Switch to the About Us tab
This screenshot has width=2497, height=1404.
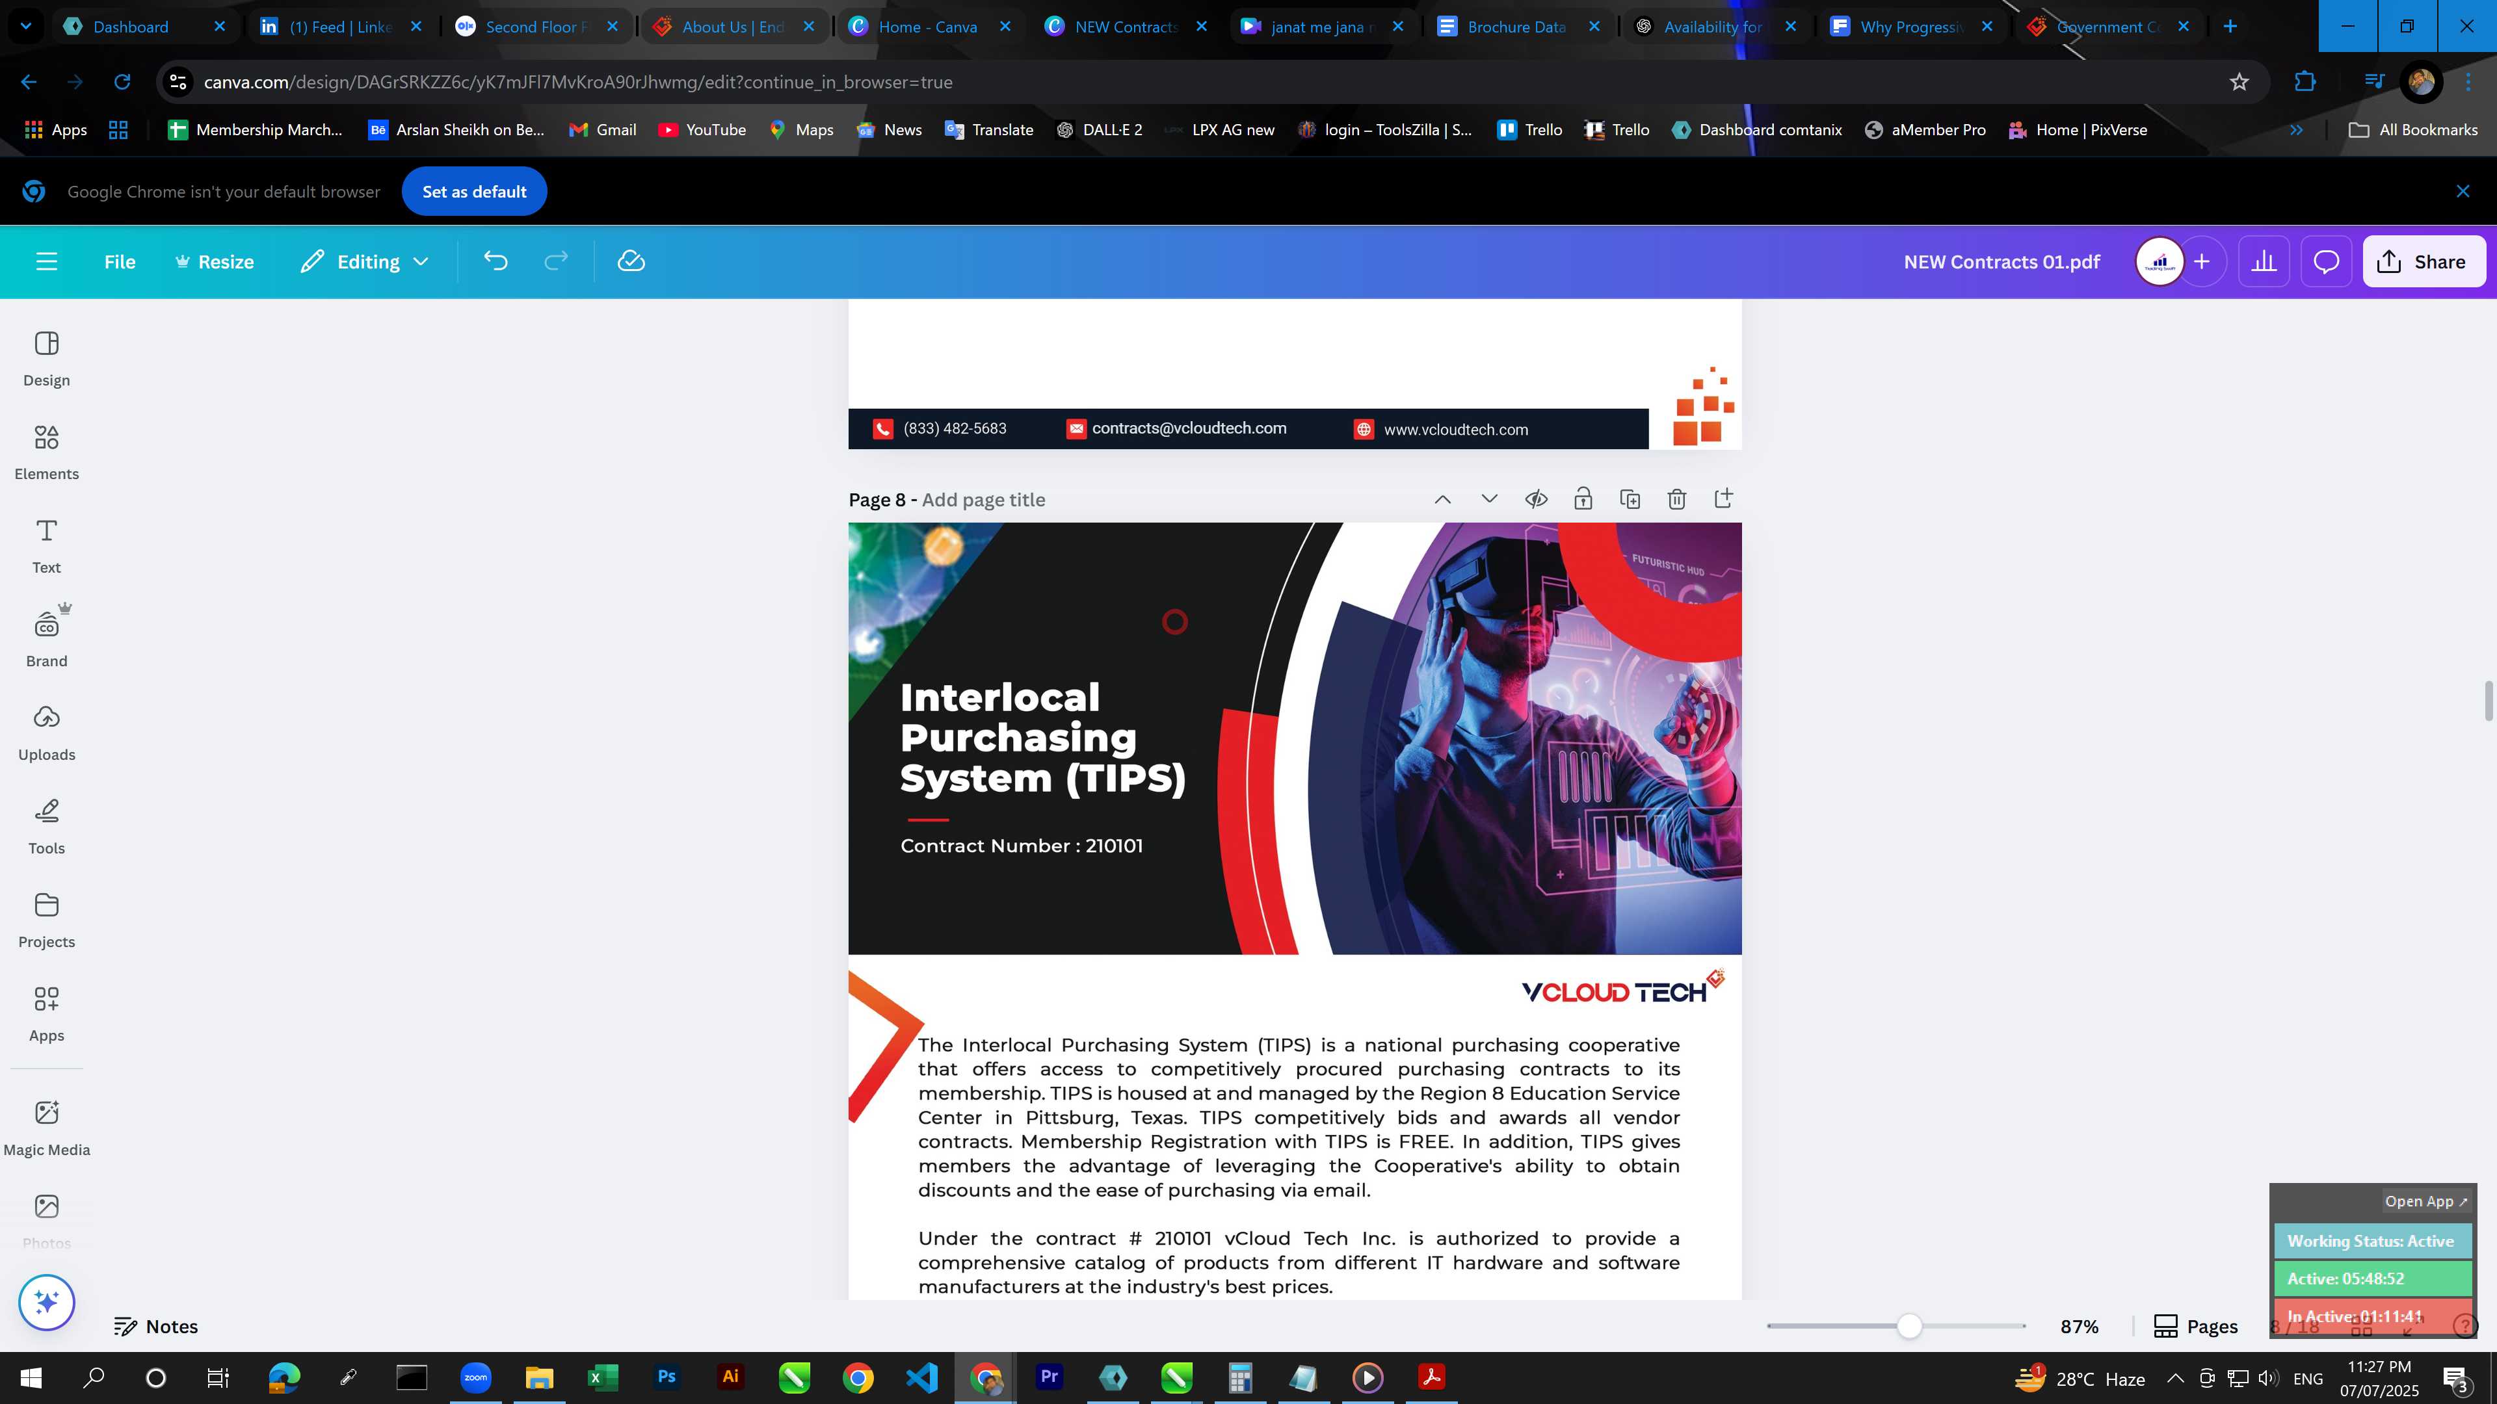733,26
